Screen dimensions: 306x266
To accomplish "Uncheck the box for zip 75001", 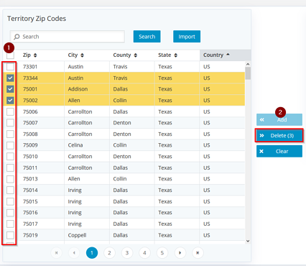I will [x=10, y=89].
